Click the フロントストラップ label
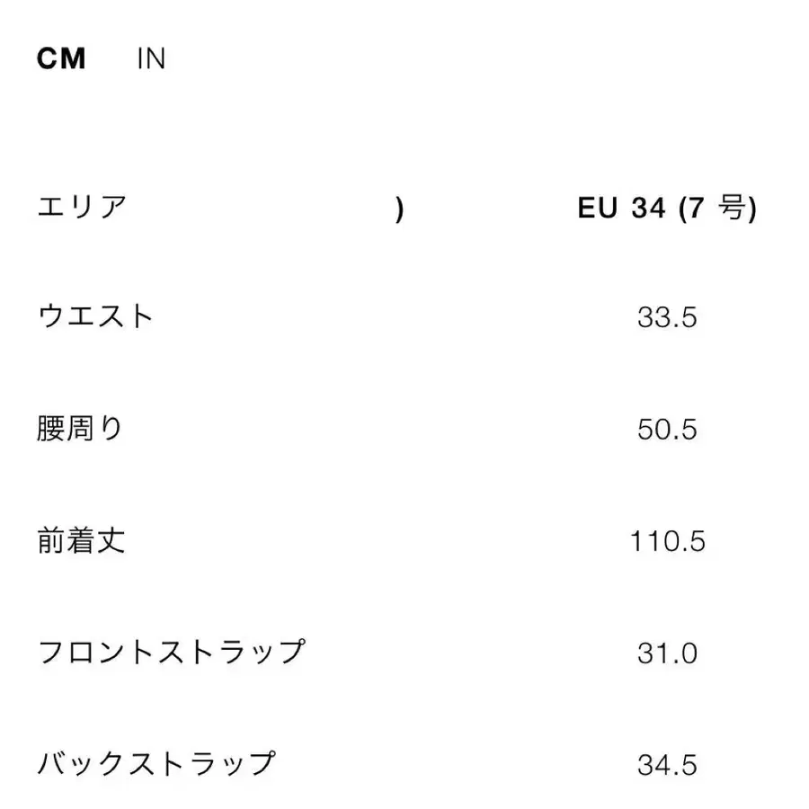The width and height of the screenshot is (809, 809). coord(171,653)
